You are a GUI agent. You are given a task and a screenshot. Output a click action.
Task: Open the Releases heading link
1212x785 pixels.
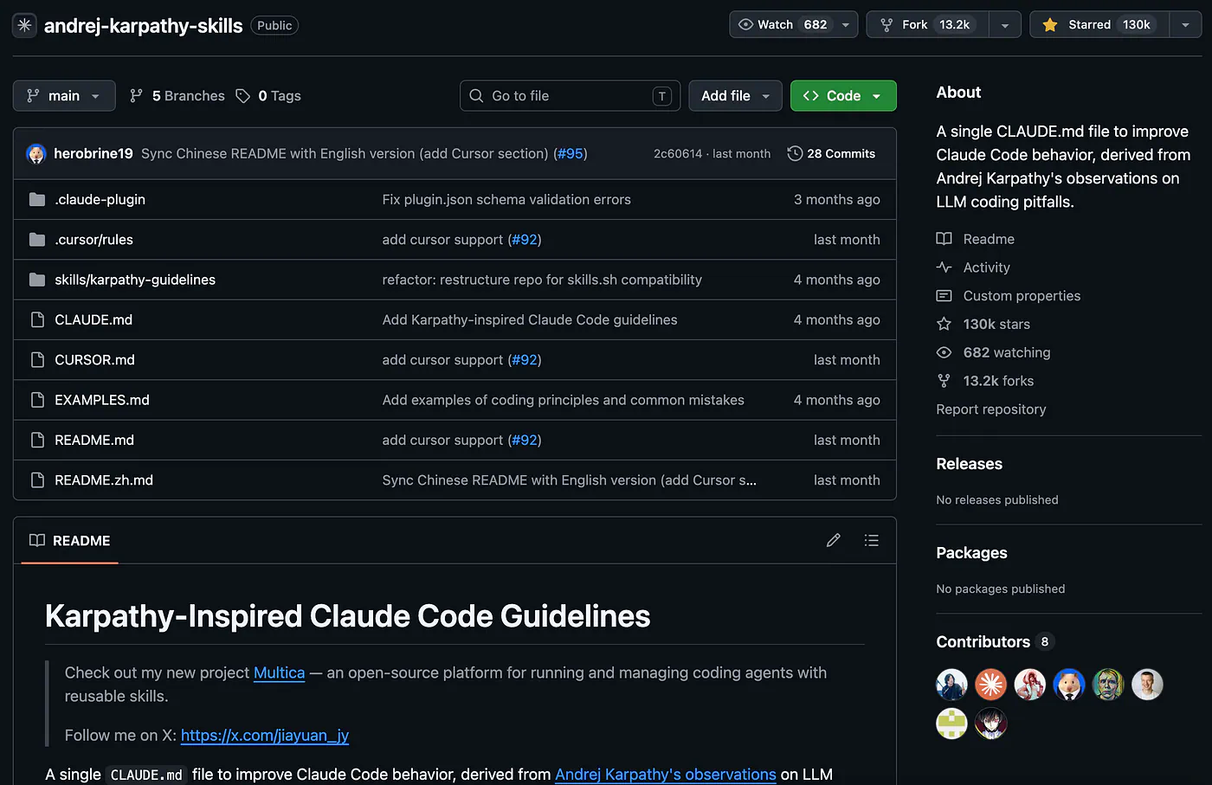970,464
